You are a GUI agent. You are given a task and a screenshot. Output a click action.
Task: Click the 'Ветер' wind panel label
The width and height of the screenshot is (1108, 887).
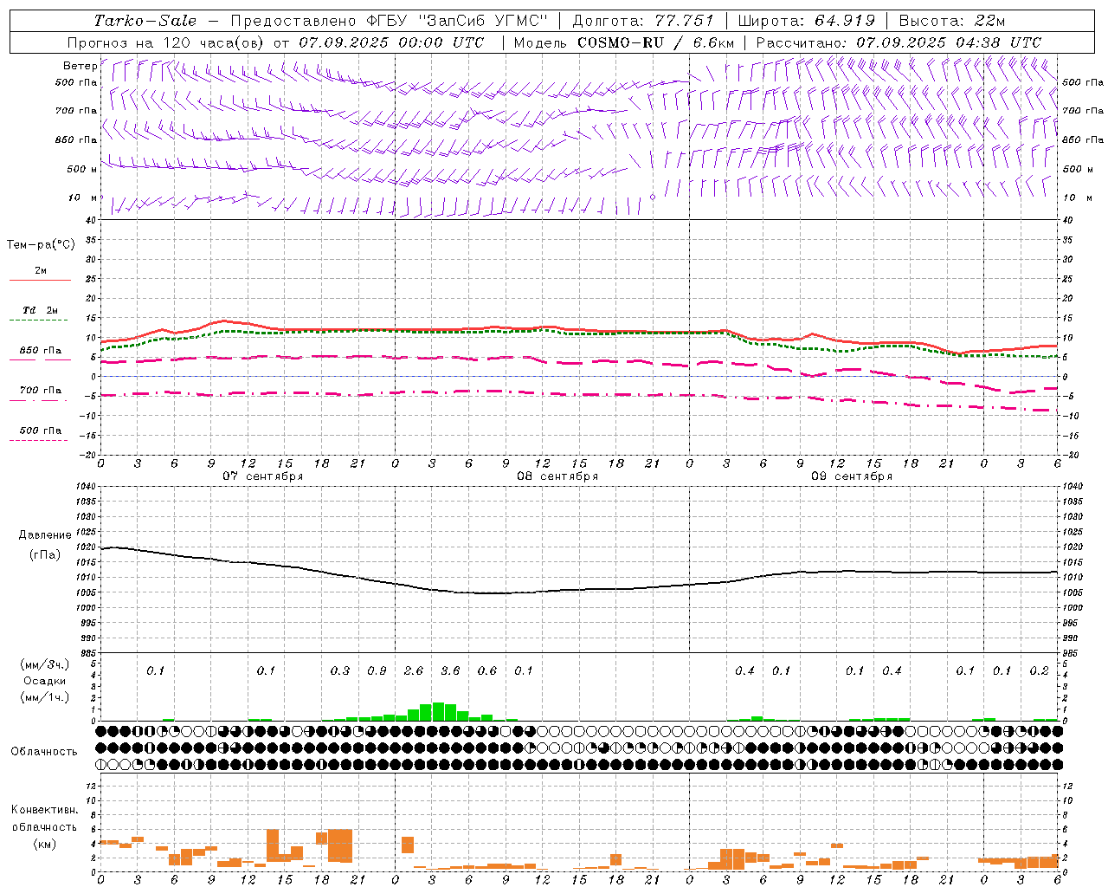pos(80,66)
